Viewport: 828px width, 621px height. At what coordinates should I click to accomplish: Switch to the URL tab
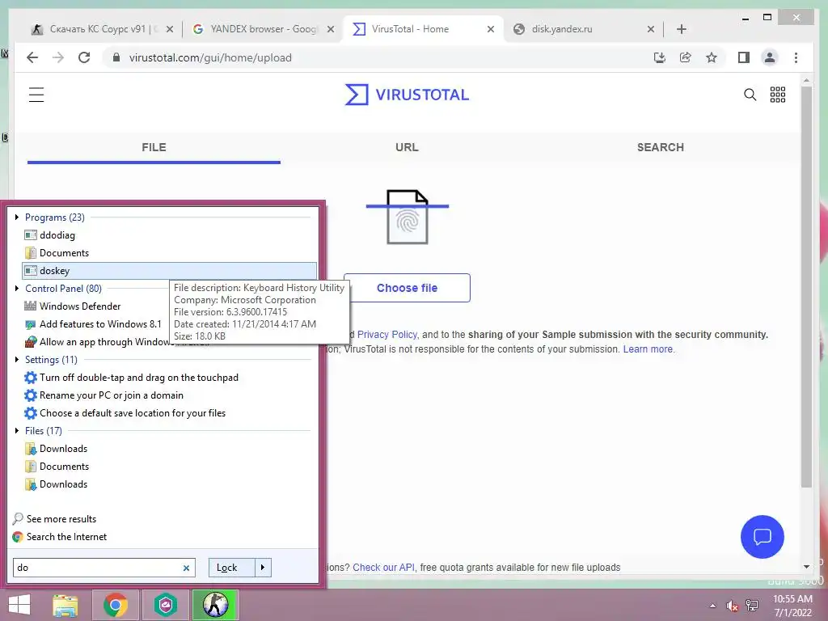pos(407,147)
